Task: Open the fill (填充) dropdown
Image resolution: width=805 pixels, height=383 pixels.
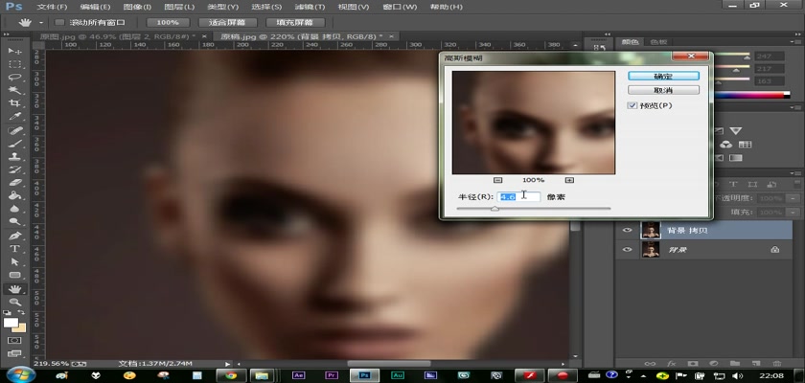Action: (794, 213)
